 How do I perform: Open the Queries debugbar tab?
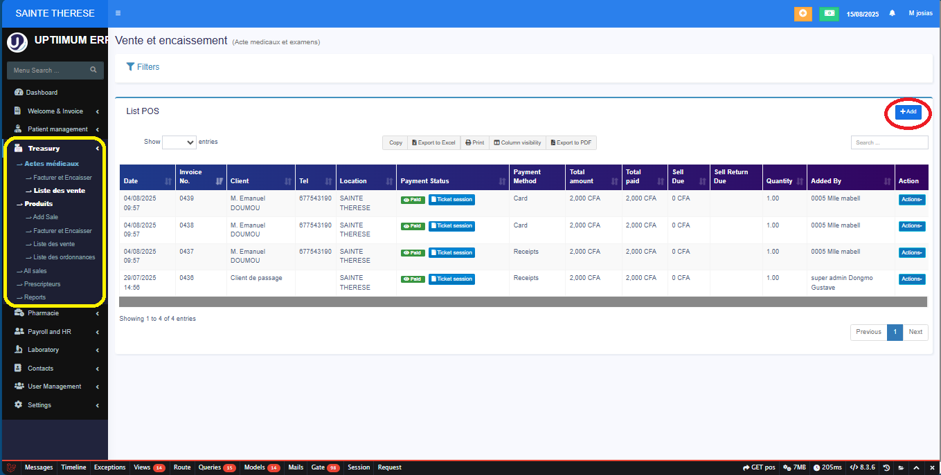(217, 467)
